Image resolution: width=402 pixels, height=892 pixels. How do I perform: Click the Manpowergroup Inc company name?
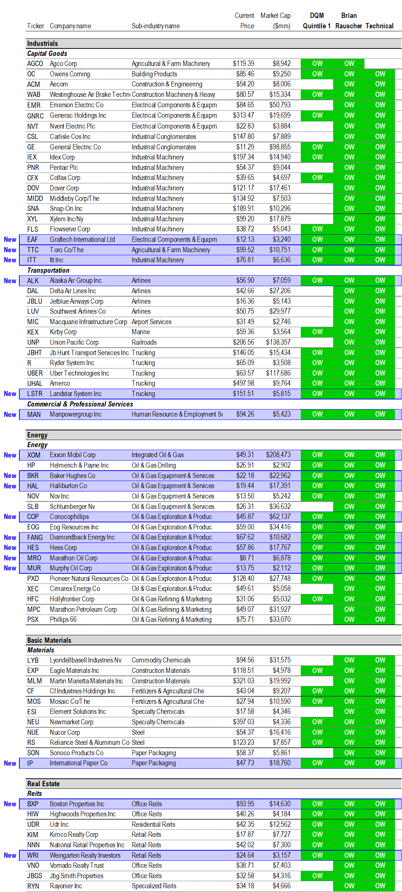point(76,414)
